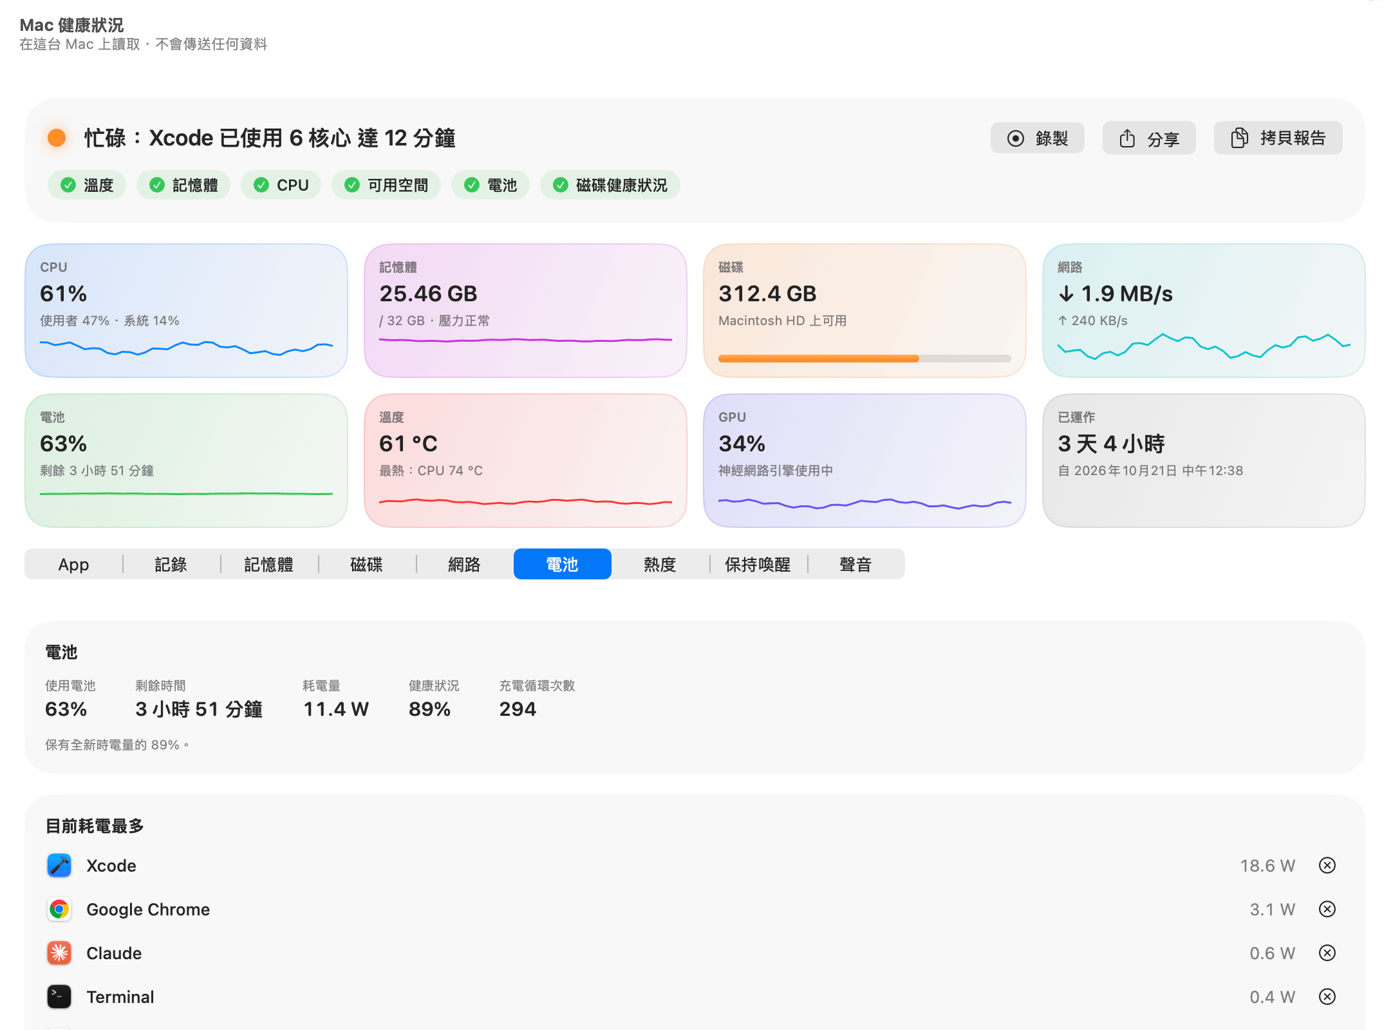
Task: Open the 記憶體 25.46 GB card
Action: 525,310
